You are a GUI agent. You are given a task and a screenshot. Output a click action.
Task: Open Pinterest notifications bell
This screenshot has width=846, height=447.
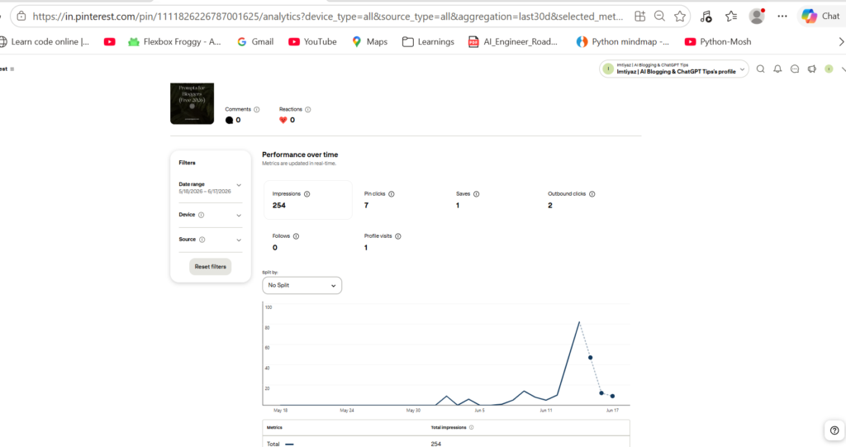click(x=777, y=69)
